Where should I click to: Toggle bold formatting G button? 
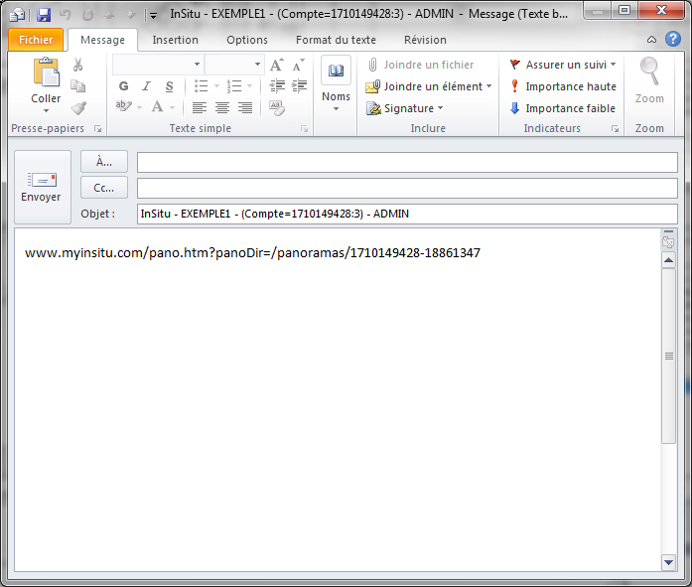point(124,86)
